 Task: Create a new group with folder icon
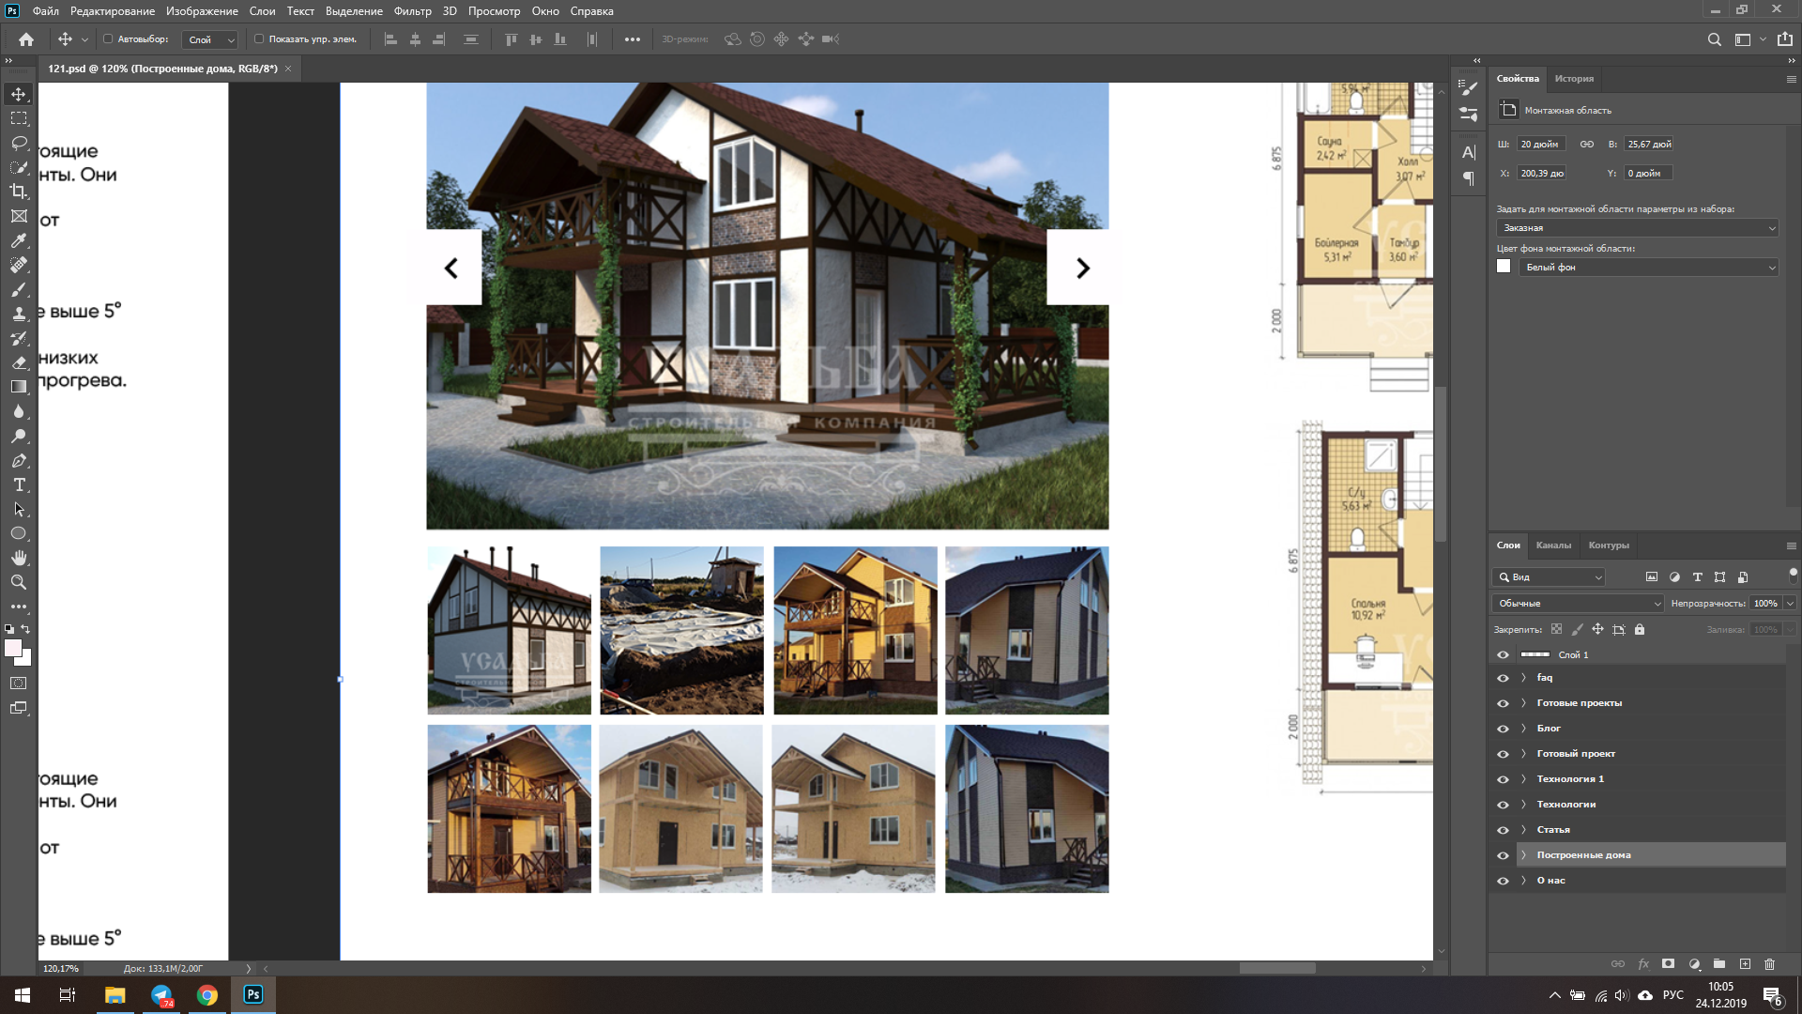1718,964
